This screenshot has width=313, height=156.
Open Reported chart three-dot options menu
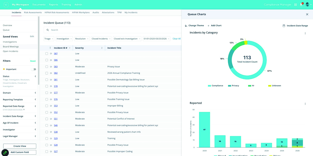(305, 104)
